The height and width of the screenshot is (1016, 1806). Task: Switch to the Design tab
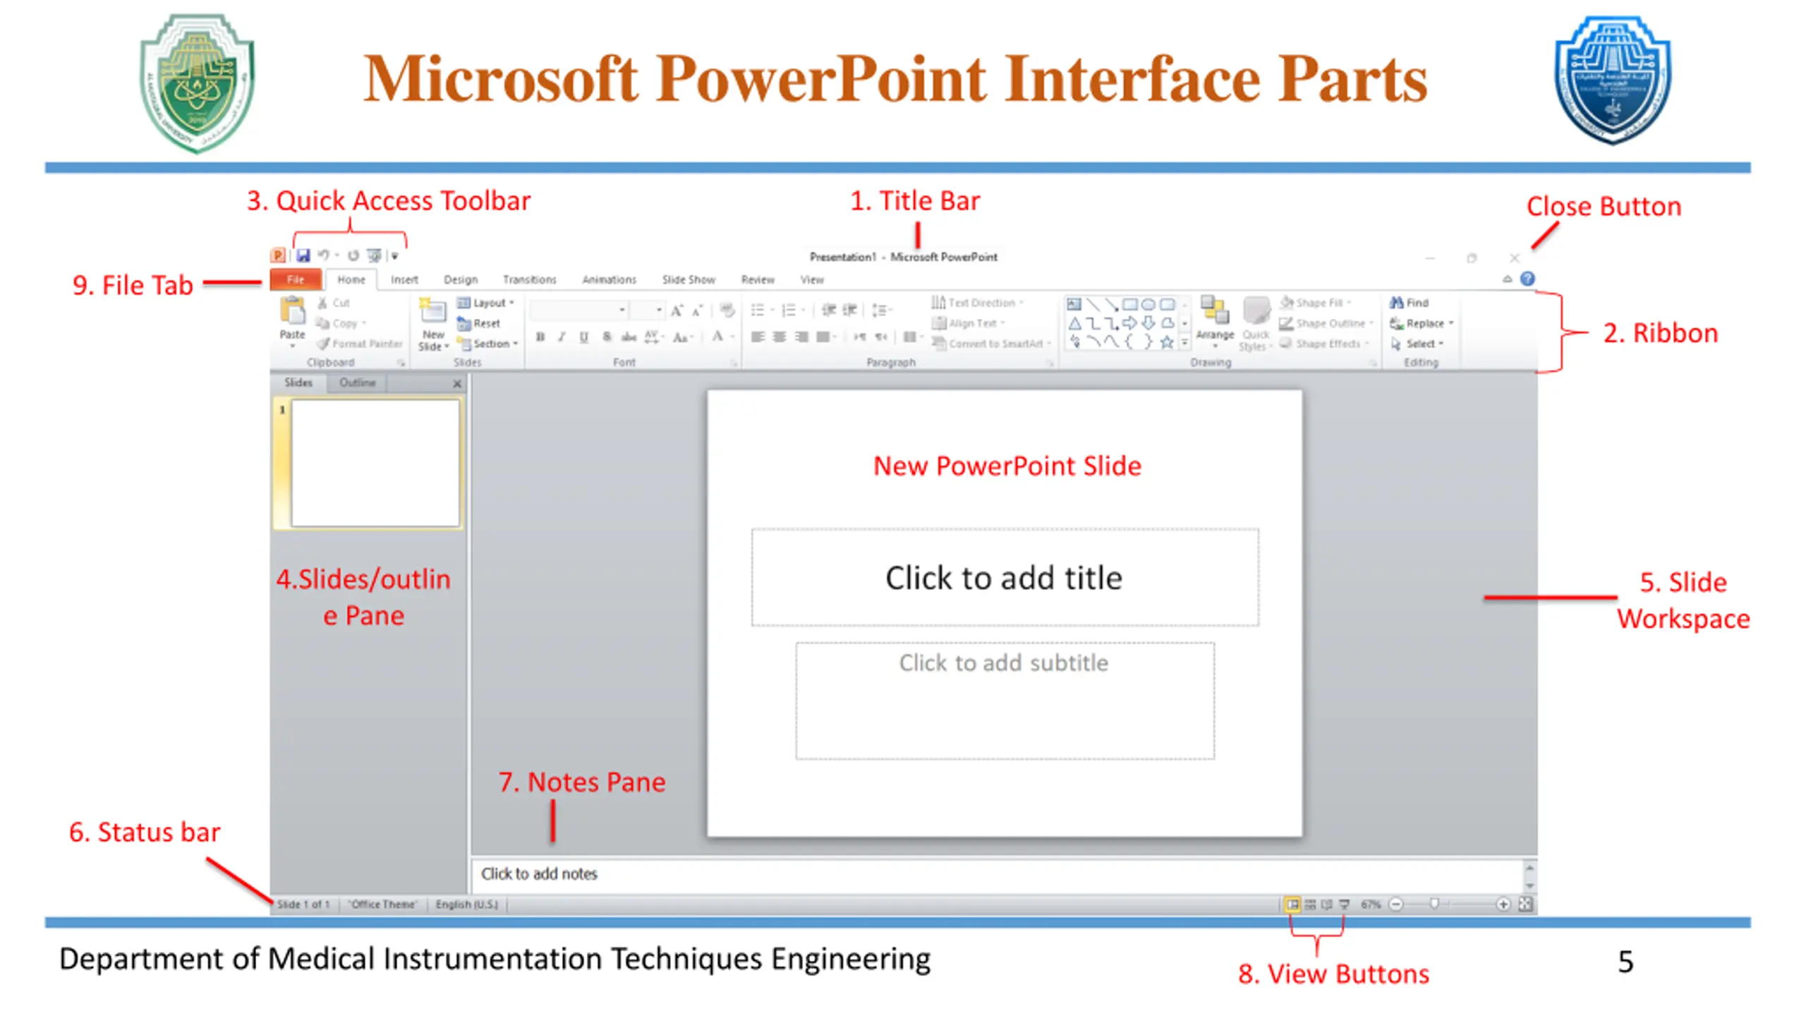point(461,280)
